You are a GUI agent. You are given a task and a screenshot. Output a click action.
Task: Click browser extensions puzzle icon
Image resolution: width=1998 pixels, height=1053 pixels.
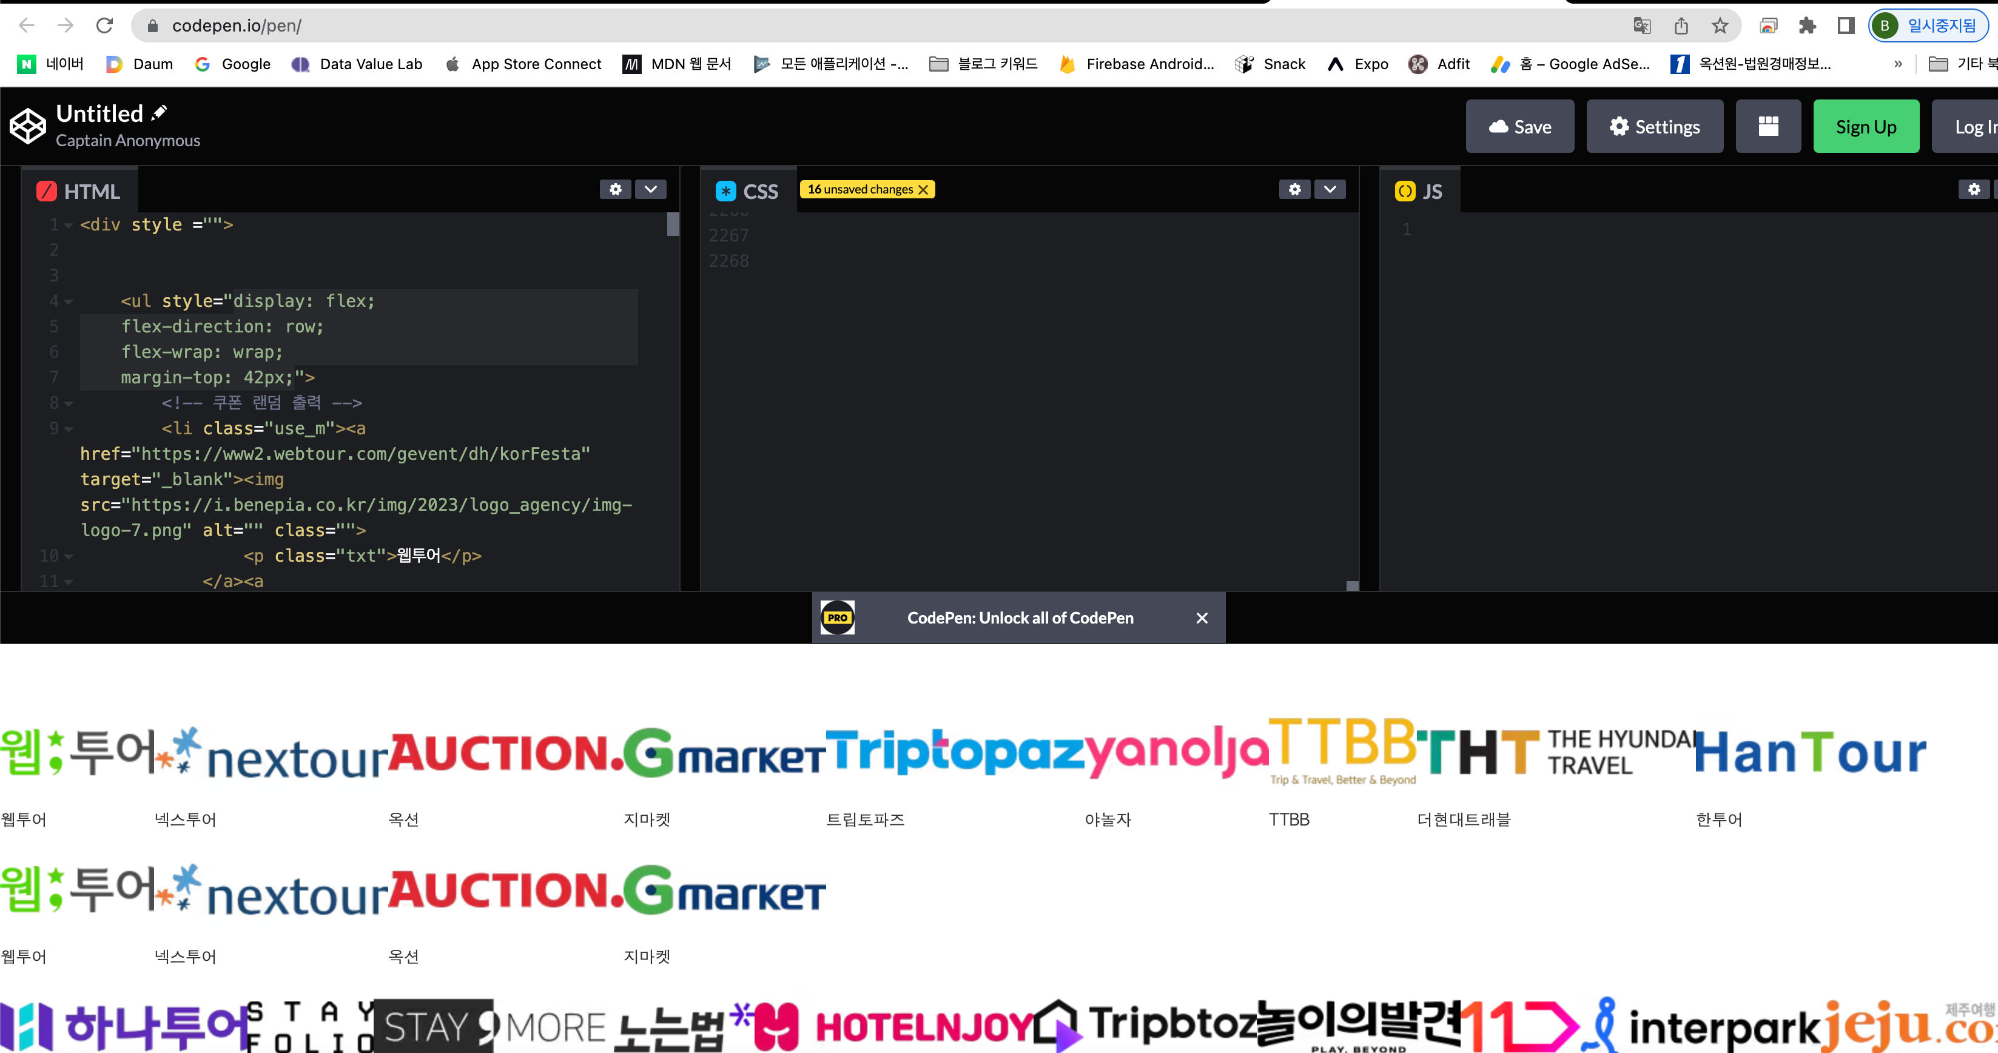point(1807,25)
